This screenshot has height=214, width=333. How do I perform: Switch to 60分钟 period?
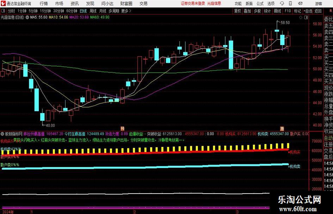pyautogui.click(x=72, y=11)
